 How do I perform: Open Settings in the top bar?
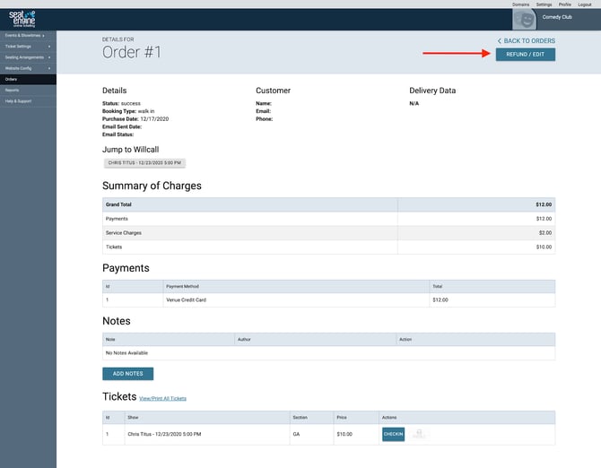[544, 4]
